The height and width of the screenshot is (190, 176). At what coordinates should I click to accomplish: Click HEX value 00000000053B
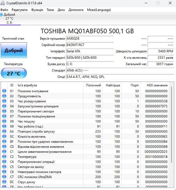tap(156, 101)
